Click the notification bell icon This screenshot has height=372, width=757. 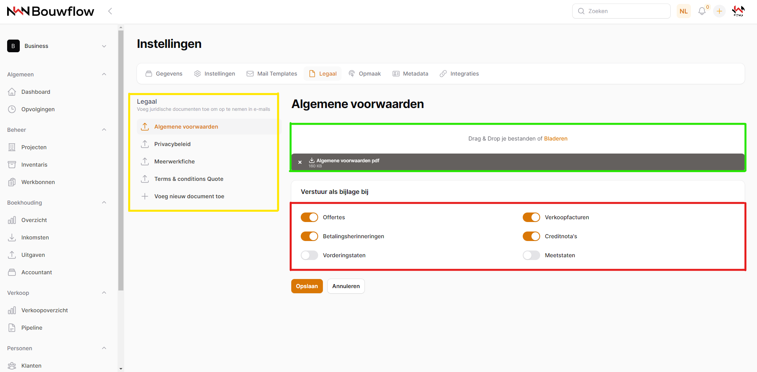tap(702, 11)
